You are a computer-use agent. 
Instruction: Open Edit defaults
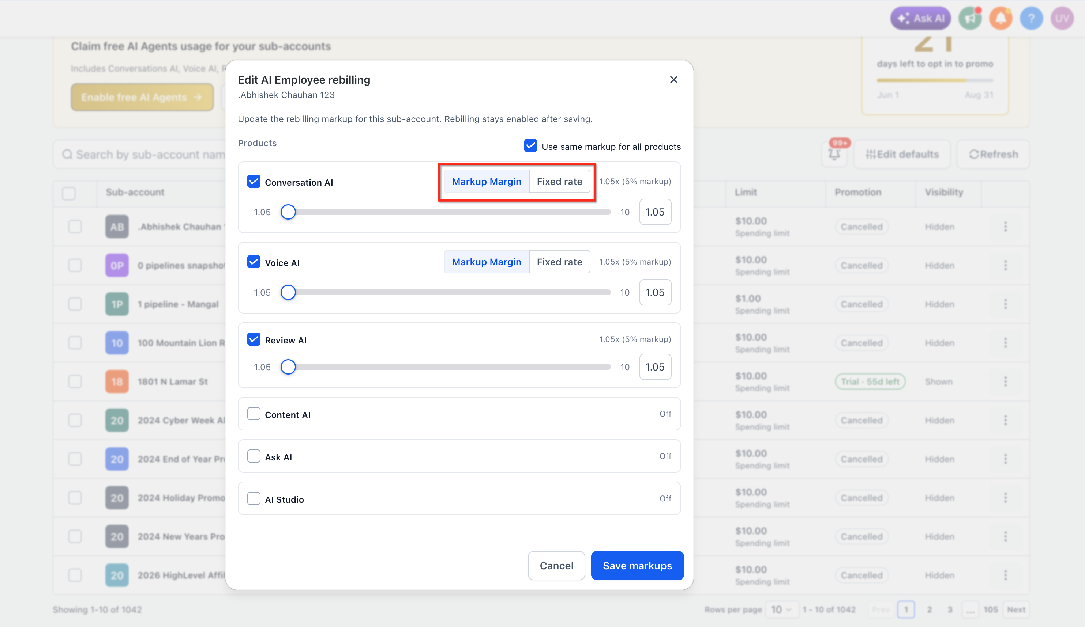(902, 154)
